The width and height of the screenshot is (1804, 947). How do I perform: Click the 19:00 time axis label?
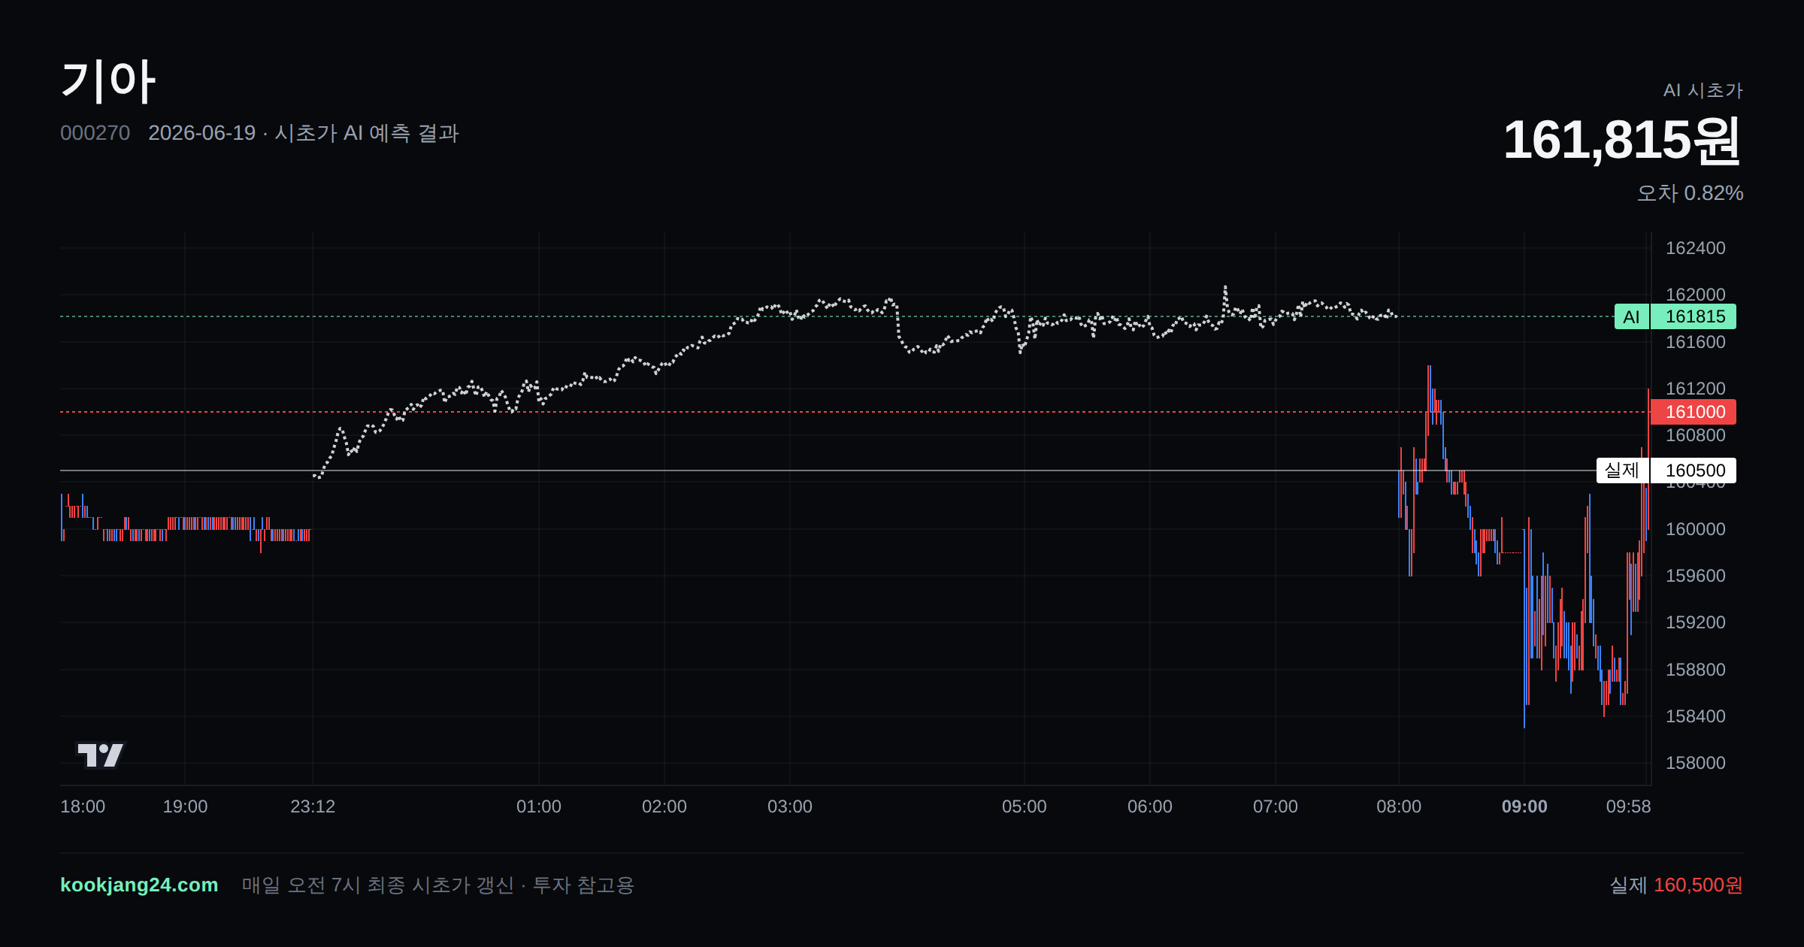[185, 806]
